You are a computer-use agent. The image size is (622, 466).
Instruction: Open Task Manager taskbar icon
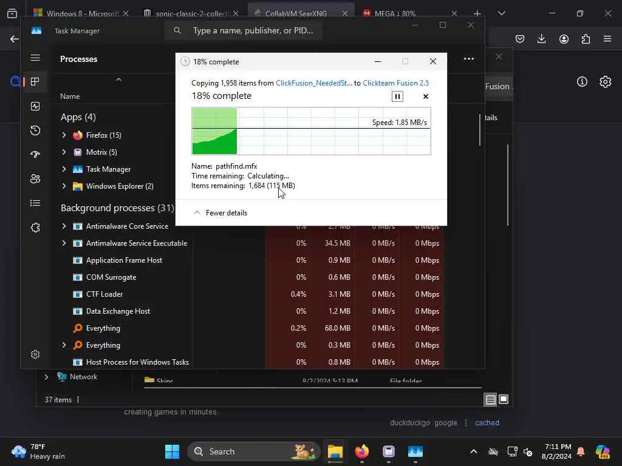415,451
